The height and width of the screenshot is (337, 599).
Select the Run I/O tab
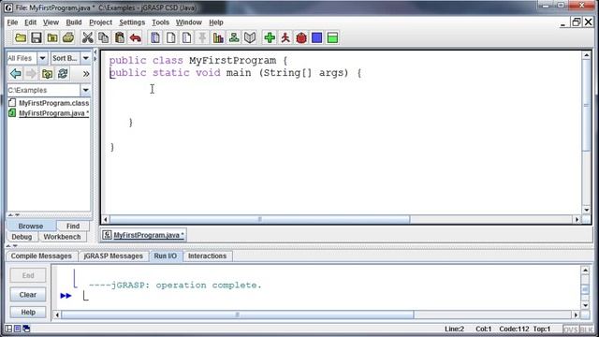166,256
